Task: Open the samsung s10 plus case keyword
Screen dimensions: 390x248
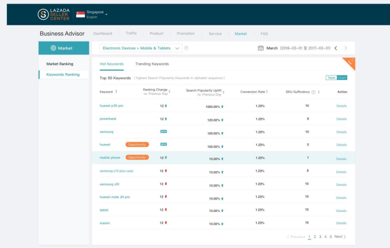Action: (x=116, y=171)
